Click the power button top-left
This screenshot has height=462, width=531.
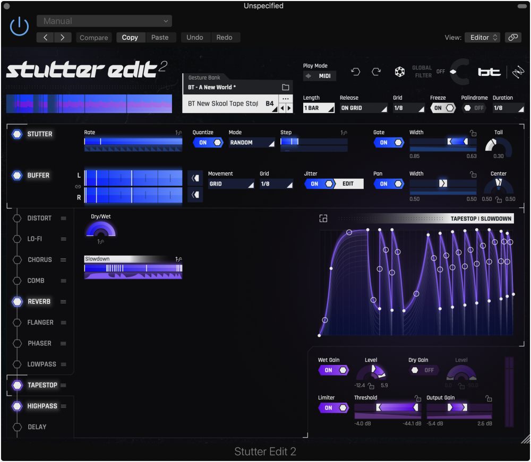18,26
